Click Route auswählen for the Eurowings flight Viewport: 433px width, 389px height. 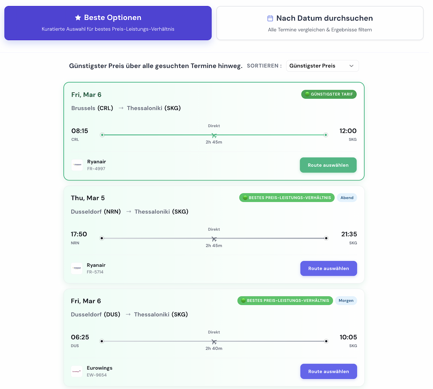[328, 371]
